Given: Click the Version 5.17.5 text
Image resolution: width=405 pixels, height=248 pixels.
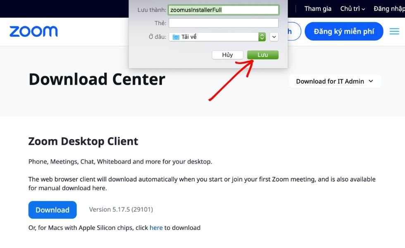Looking at the screenshot, I should [121, 210].
